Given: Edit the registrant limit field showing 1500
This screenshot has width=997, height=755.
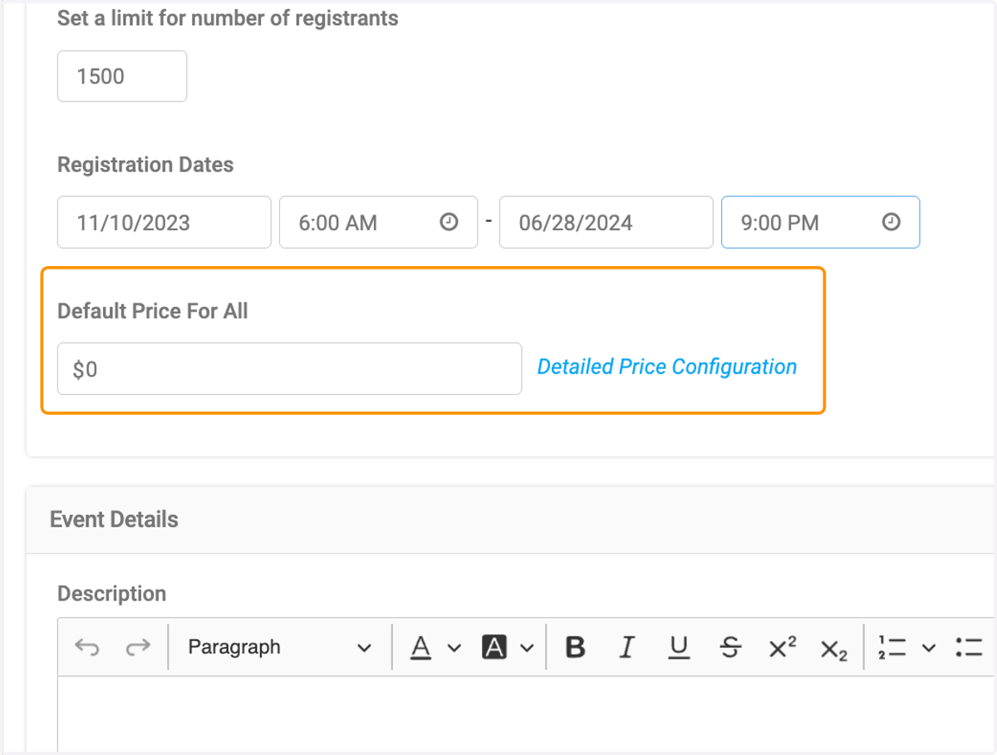Looking at the screenshot, I should (122, 76).
